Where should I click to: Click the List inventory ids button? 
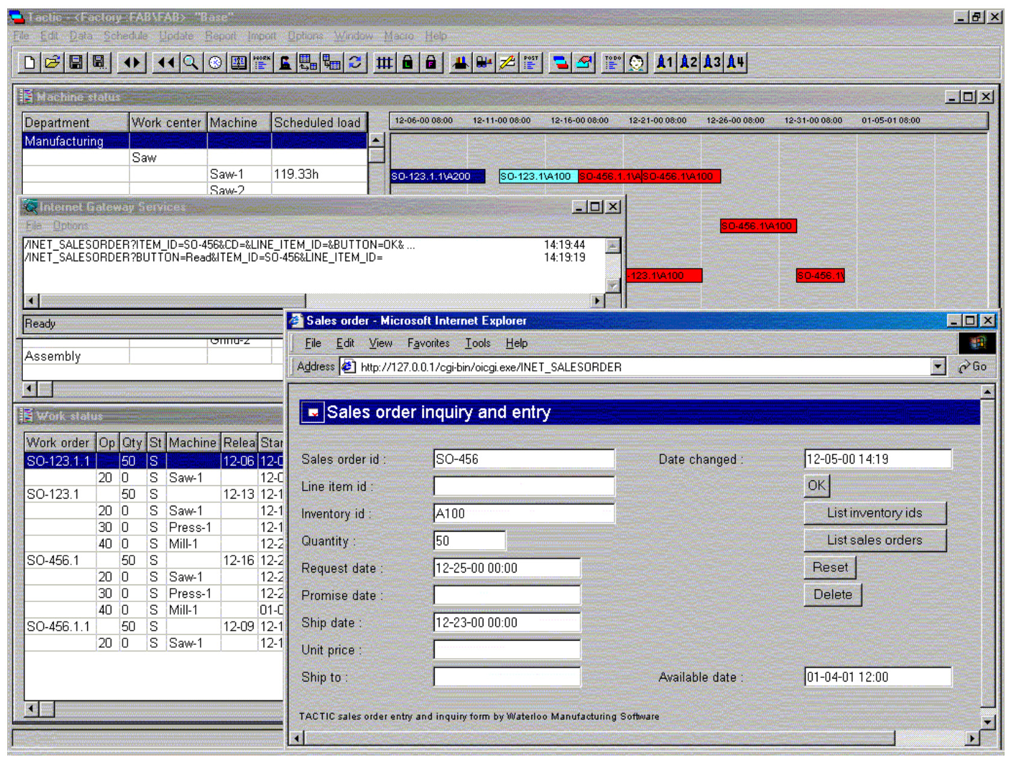point(875,513)
